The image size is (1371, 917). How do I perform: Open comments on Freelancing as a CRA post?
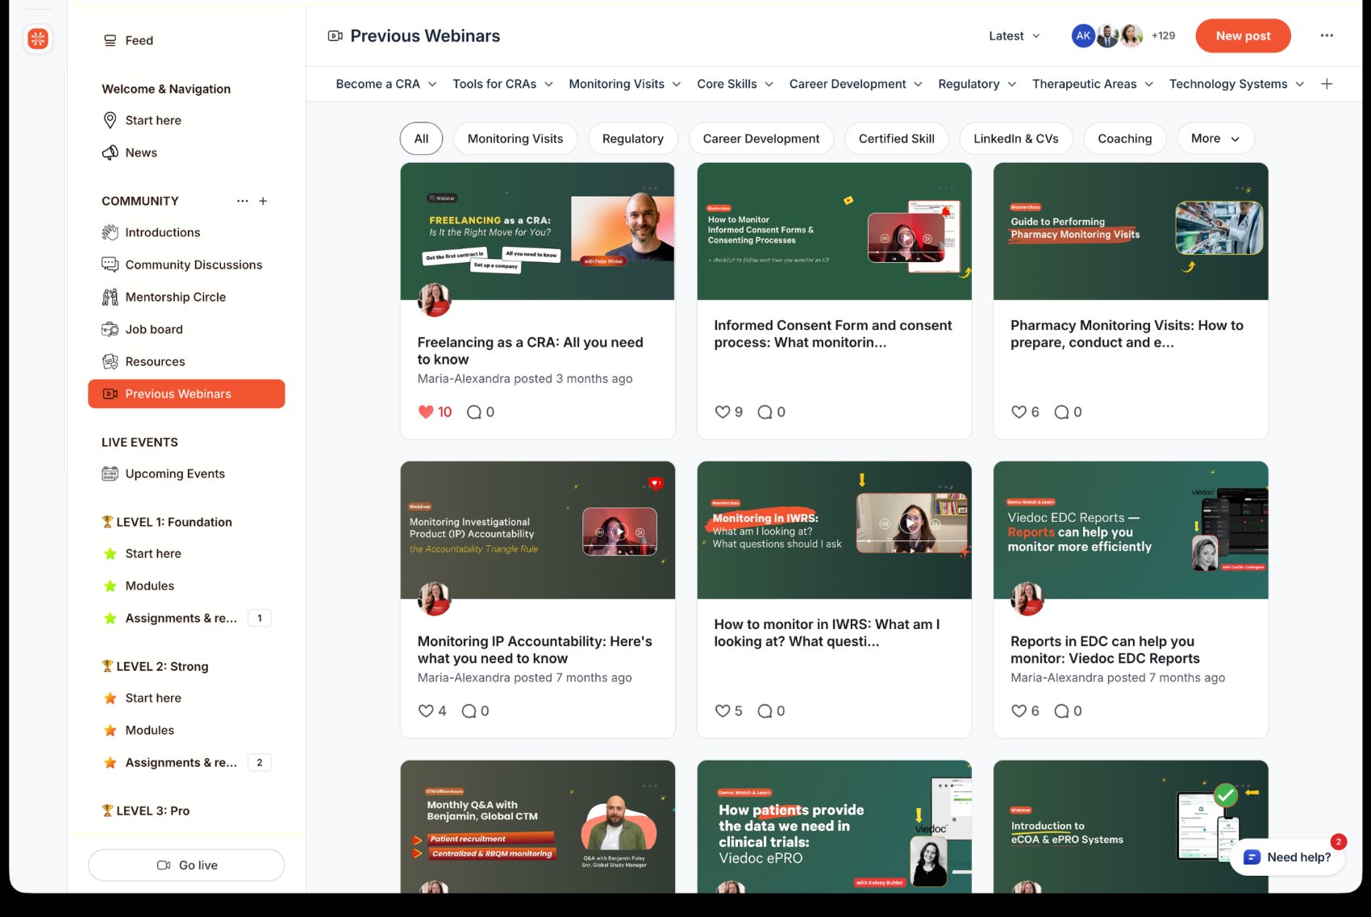[481, 412]
